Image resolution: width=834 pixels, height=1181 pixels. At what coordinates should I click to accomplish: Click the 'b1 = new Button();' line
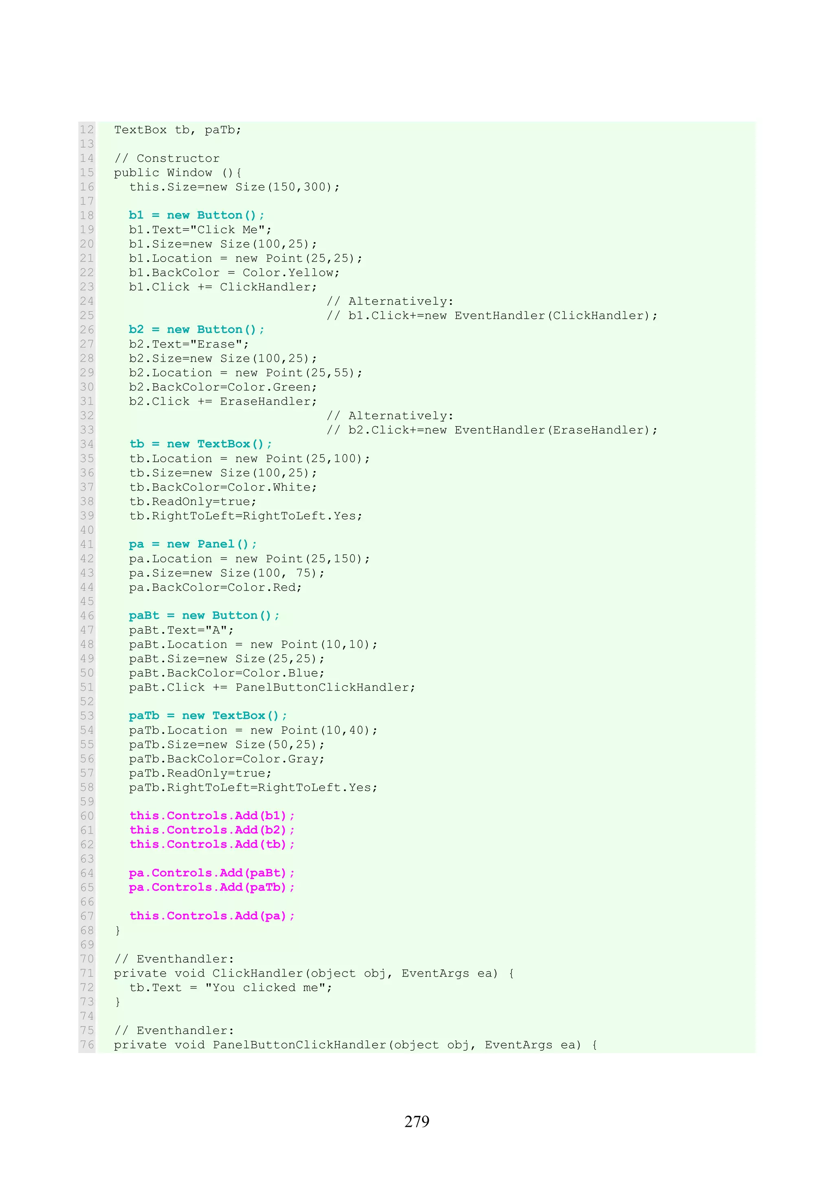point(196,215)
